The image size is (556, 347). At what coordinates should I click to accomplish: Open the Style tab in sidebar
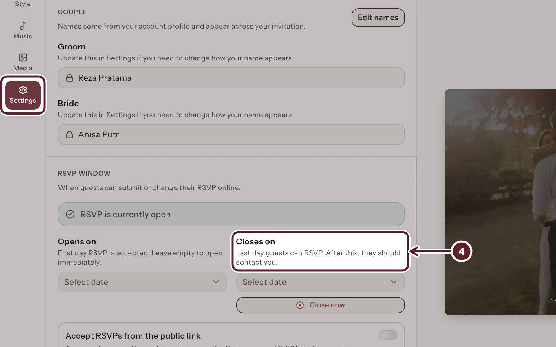pyautogui.click(x=23, y=4)
